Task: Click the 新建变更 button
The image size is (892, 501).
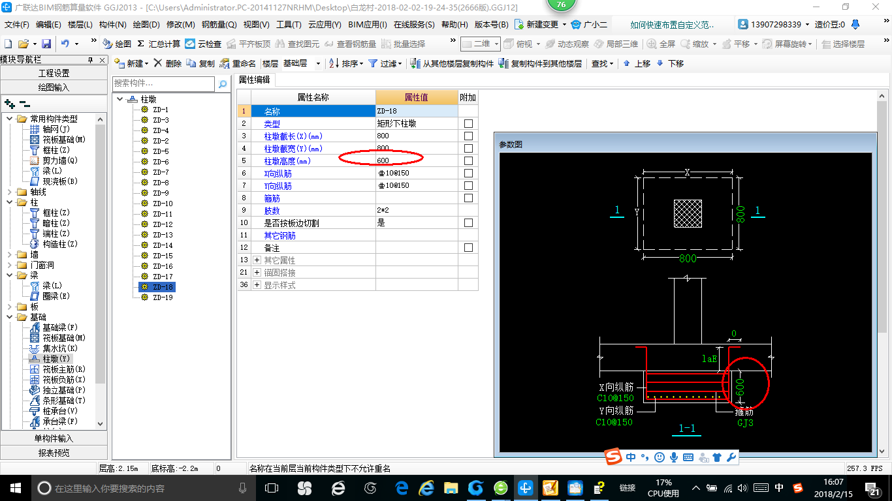Action: [541, 24]
